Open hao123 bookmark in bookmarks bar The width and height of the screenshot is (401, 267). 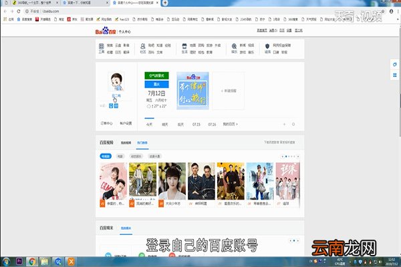point(122,19)
